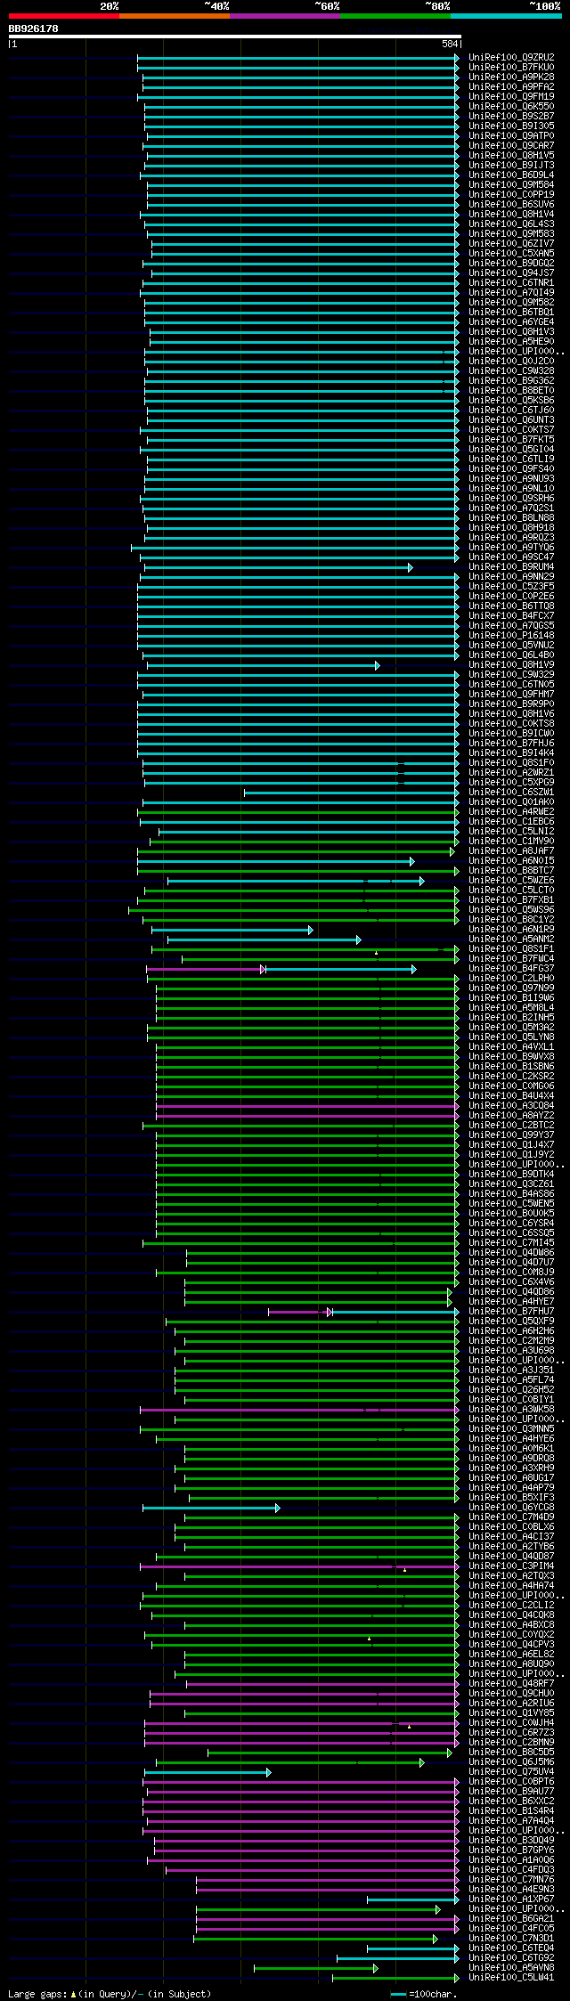
Task: Select the UniRef100_A6N1R9 entry
Action: [511, 929]
